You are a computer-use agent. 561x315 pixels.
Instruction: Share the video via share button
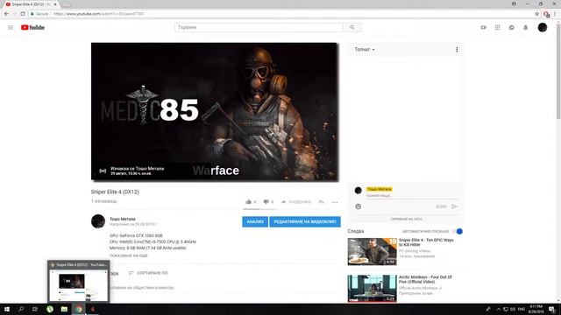coord(296,202)
